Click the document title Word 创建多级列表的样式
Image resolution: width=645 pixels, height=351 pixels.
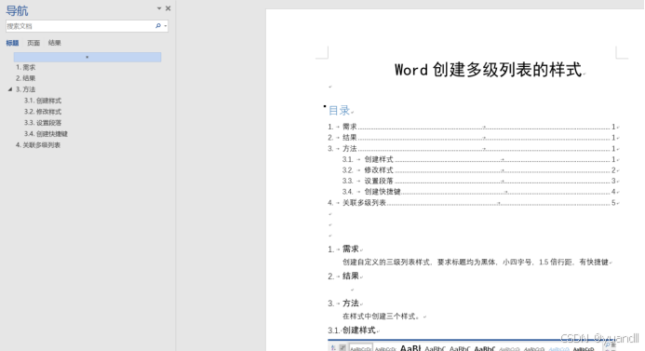tap(489, 70)
